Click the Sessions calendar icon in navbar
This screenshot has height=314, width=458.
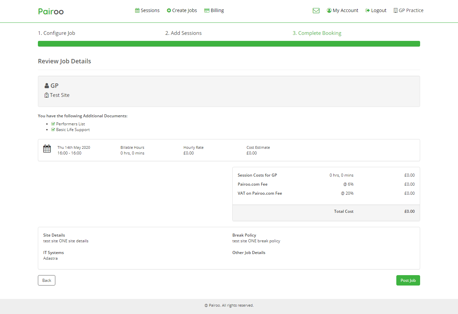(137, 10)
